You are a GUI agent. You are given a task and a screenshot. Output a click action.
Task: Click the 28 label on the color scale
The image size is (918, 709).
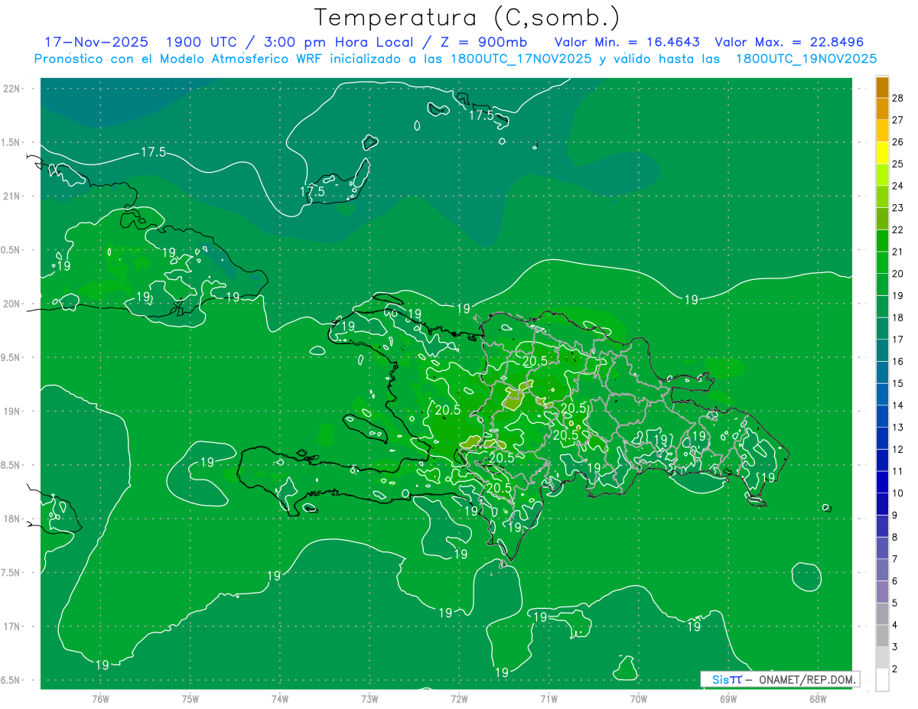click(898, 98)
